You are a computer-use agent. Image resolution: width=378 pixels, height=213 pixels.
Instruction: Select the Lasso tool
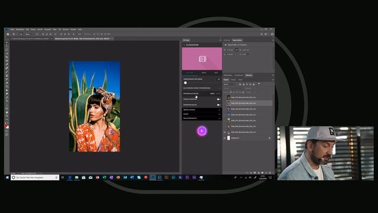coord(6,50)
